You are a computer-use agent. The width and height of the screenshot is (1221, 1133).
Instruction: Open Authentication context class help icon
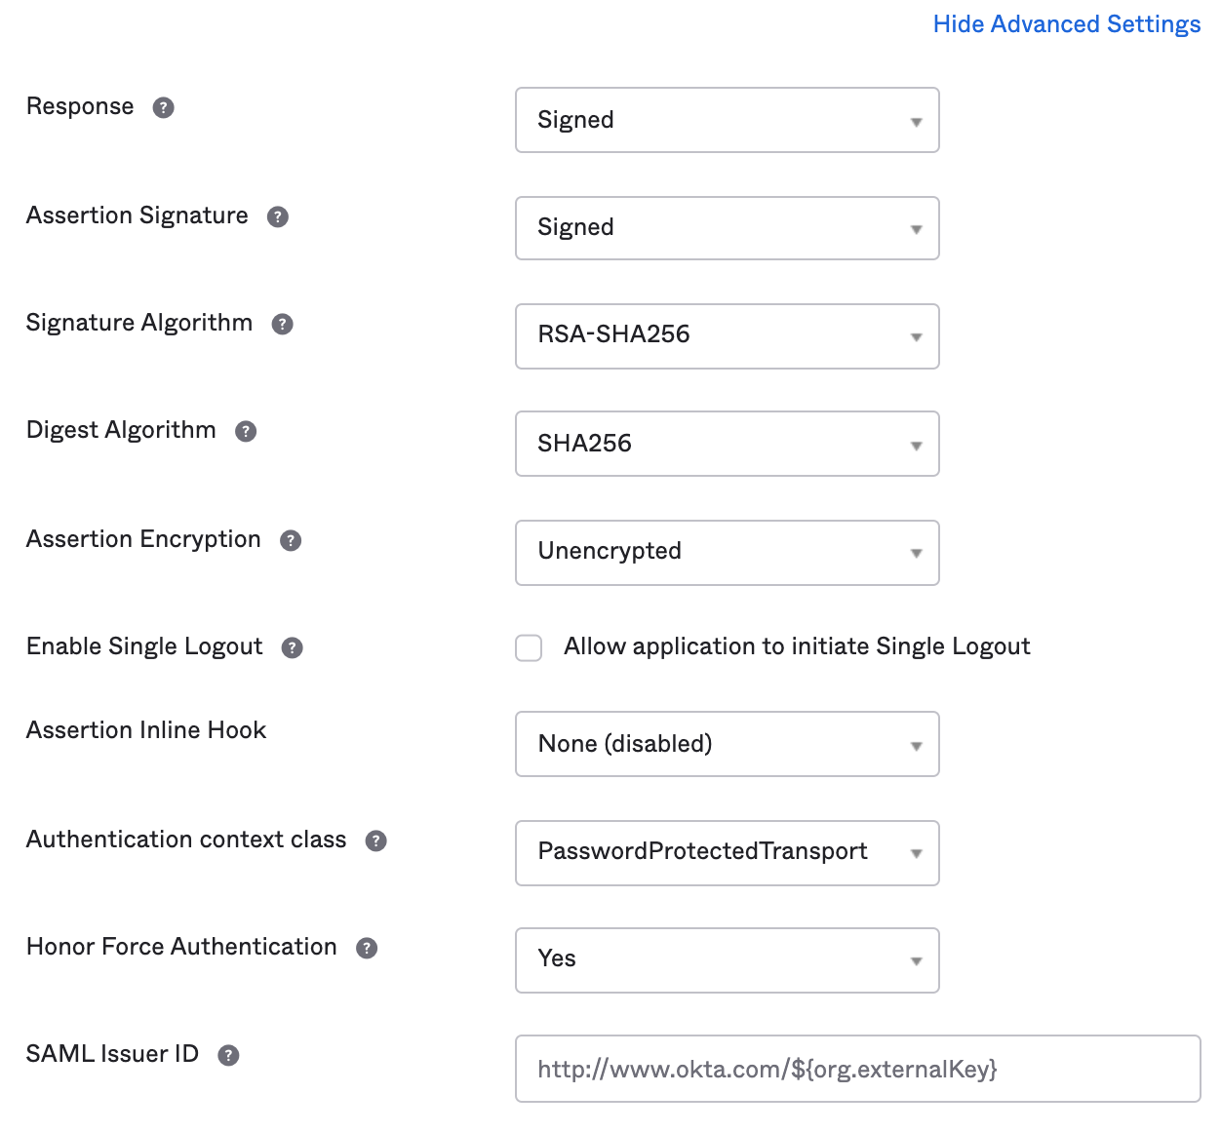[376, 840]
